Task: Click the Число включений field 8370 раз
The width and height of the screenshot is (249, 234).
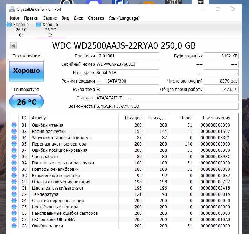Action: pos(221,81)
